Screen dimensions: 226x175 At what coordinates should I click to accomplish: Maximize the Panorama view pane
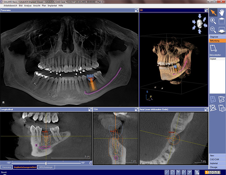[136, 10]
